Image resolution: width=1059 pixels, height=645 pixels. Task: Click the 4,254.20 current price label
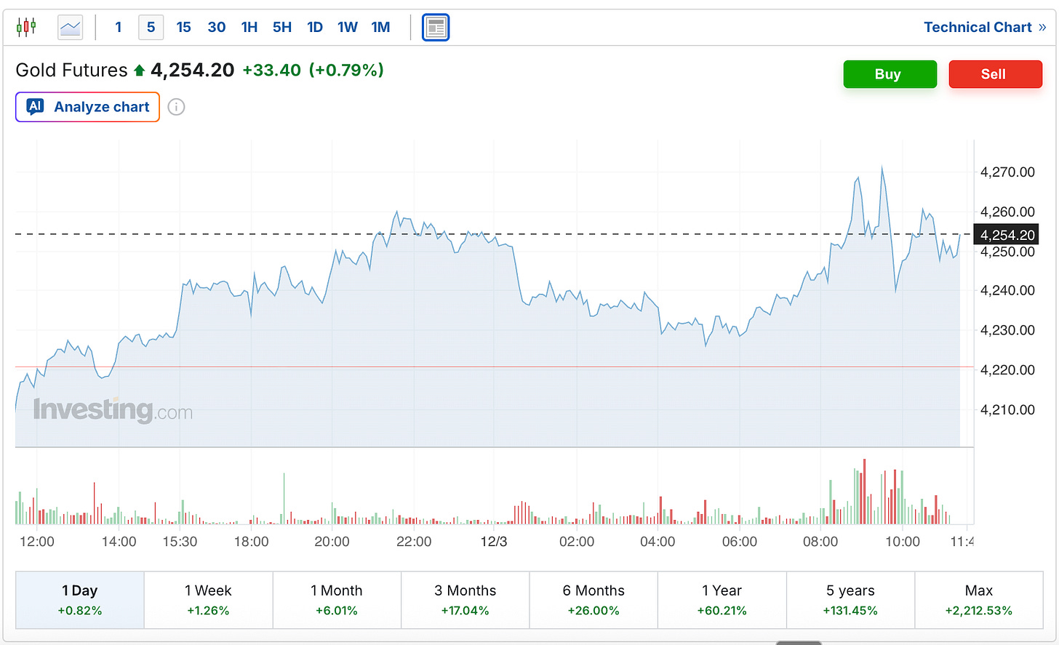tap(1007, 235)
